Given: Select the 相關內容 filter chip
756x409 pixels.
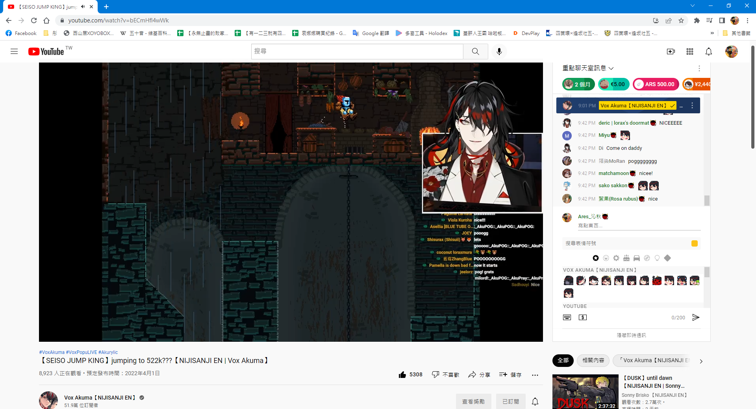Looking at the screenshot, I should 593,360.
